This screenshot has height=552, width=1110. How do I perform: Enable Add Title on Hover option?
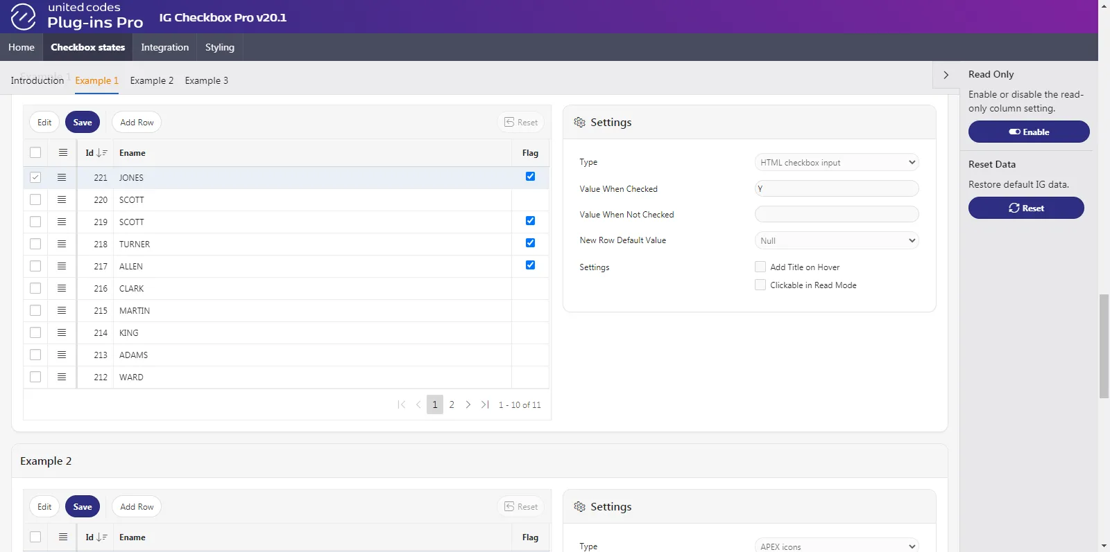(x=760, y=267)
